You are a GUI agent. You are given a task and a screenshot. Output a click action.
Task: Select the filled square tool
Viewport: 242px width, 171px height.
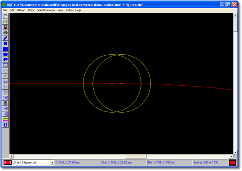click(5, 49)
